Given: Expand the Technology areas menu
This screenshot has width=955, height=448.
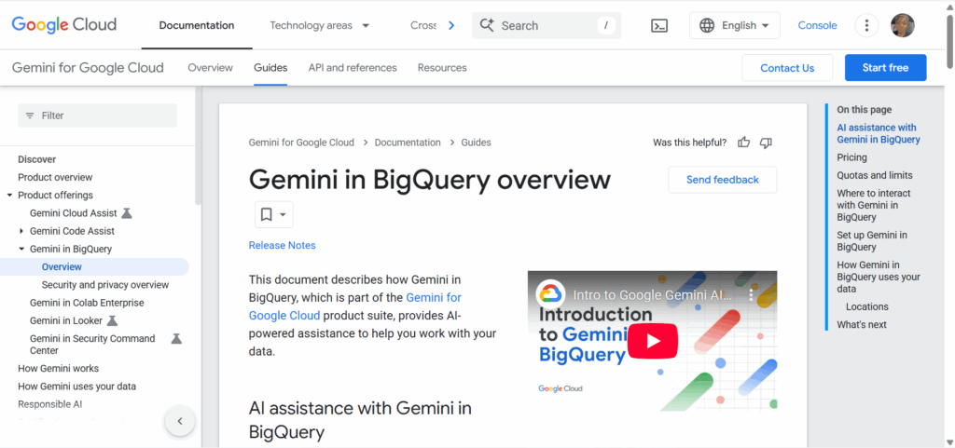Looking at the screenshot, I should click(319, 25).
